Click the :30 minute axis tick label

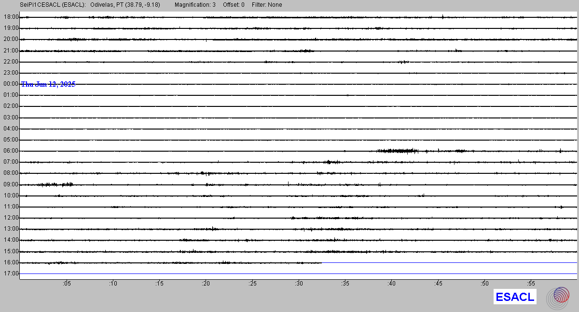[x=299, y=284]
